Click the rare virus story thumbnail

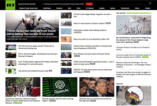click(x=66, y=39)
